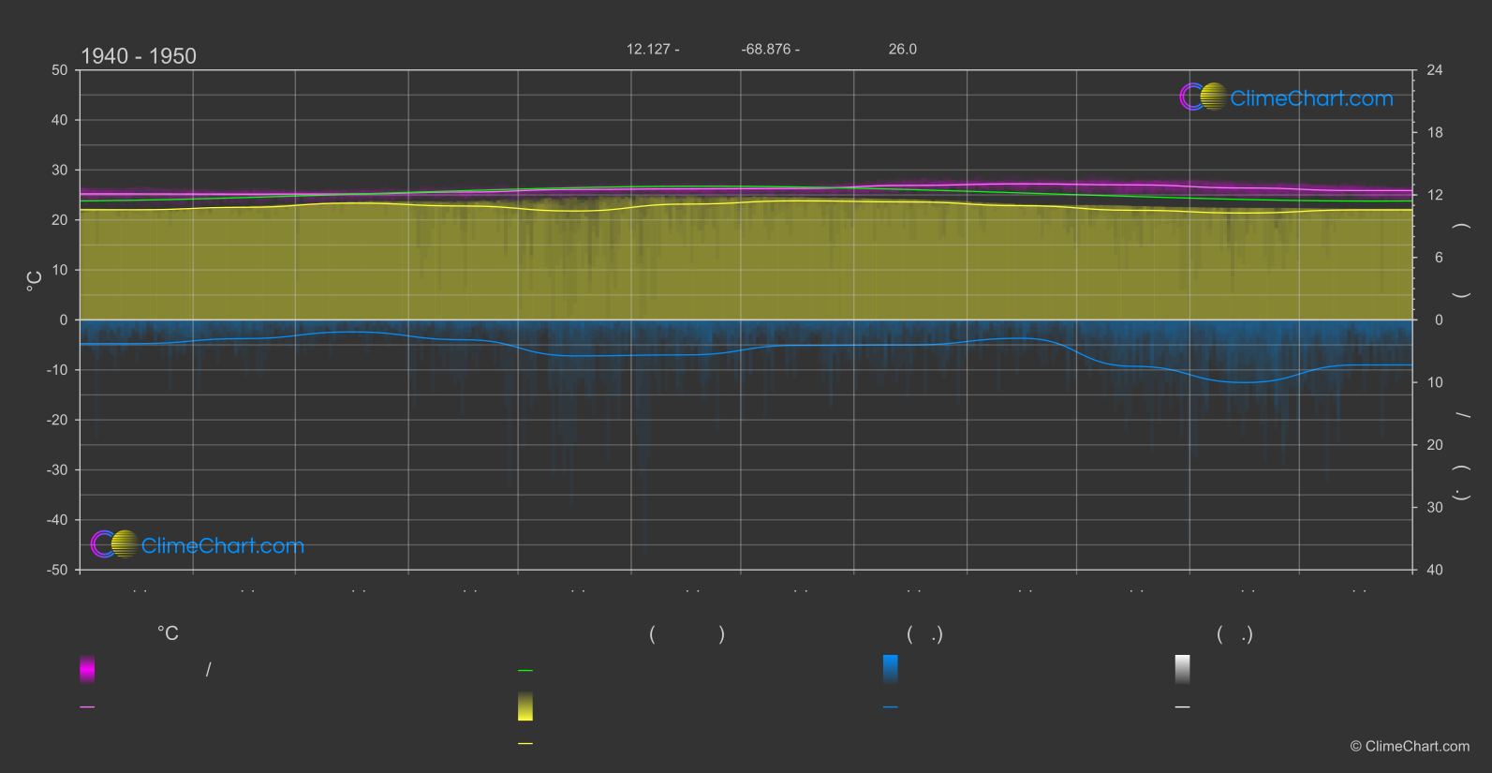
Task: Click the blue gradient legend swatch
Action: [x=890, y=669]
